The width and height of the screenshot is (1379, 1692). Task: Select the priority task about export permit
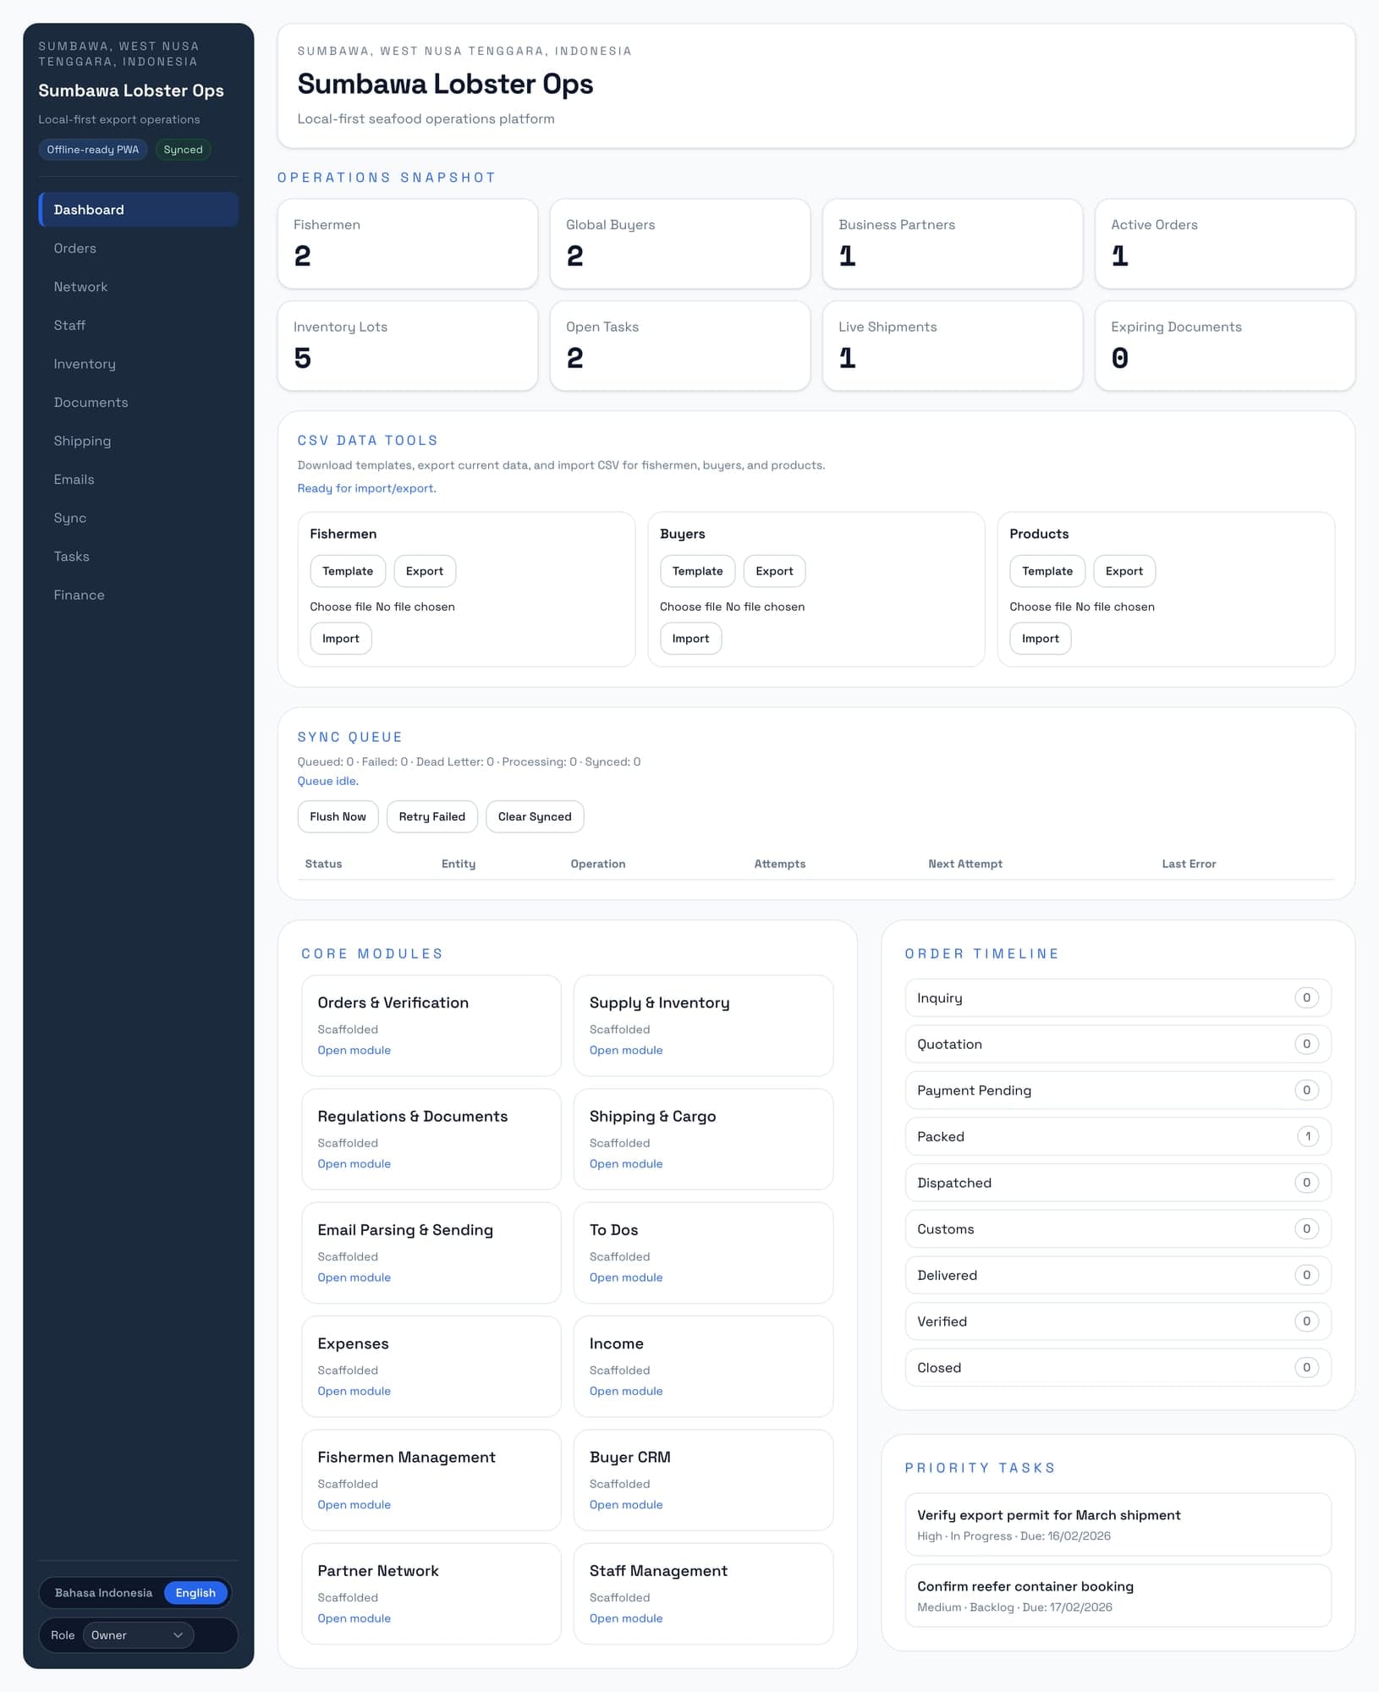(x=1049, y=1514)
